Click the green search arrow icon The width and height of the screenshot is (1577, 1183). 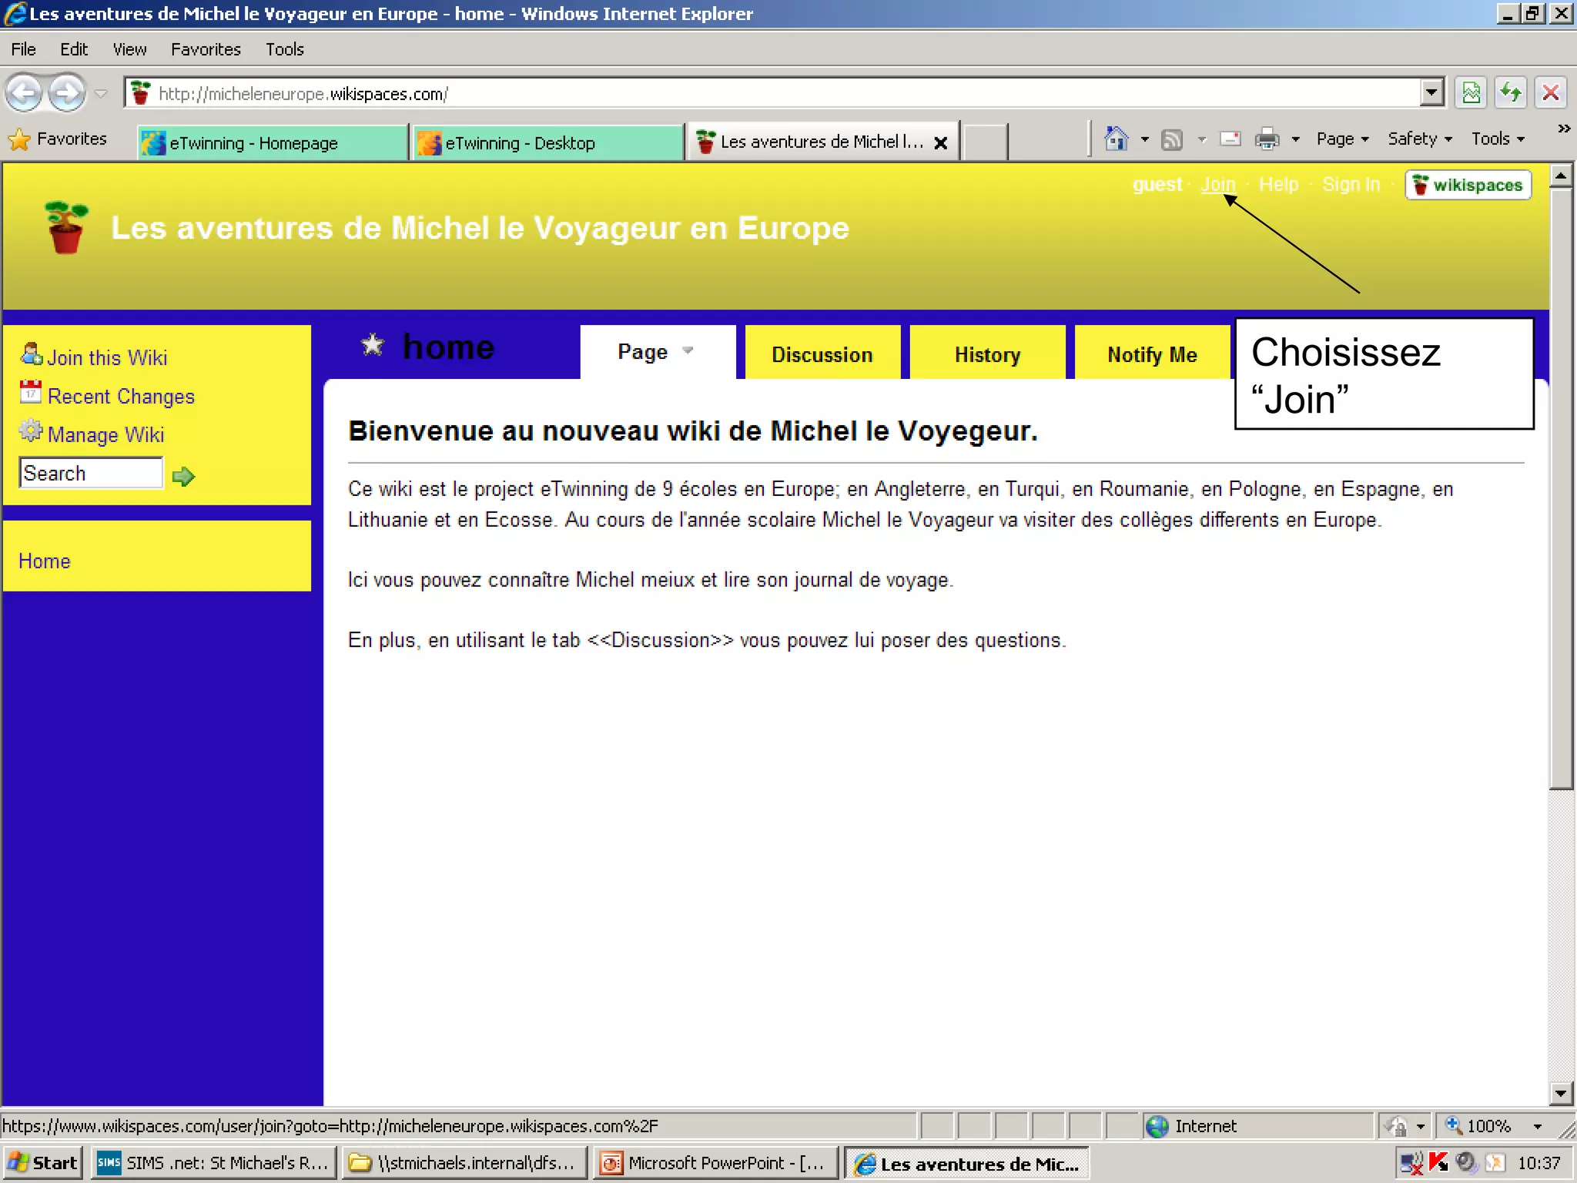[x=183, y=477]
